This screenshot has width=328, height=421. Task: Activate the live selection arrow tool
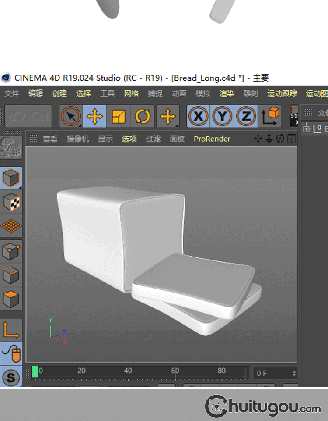click(x=70, y=116)
